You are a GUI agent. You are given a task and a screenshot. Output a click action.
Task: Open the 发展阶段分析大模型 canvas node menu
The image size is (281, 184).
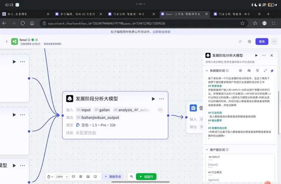(x=162, y=99)
